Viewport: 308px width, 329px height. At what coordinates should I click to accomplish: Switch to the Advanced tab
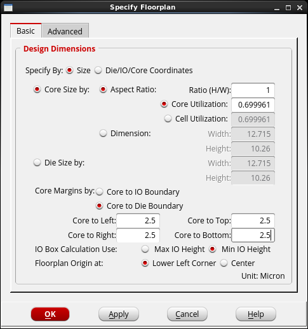point(65,31)
